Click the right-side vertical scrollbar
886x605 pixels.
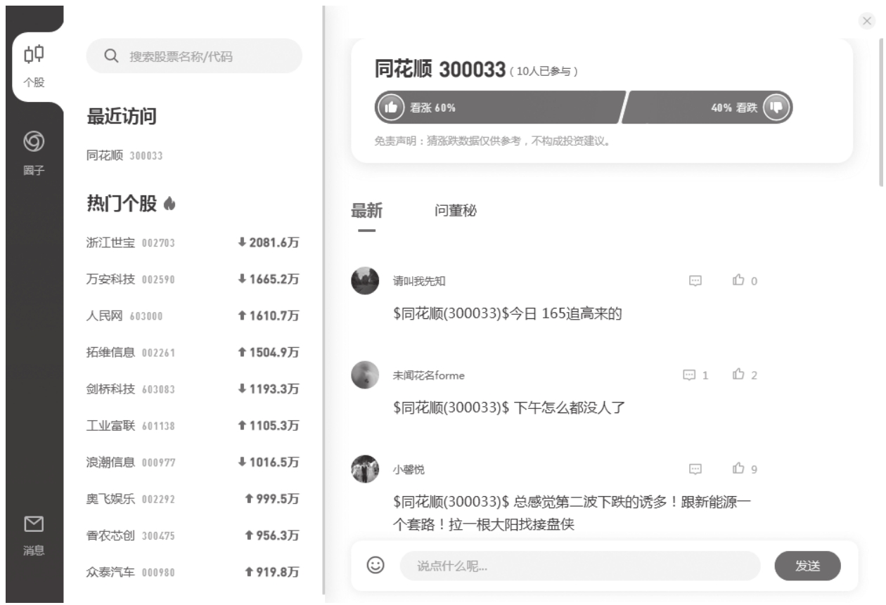[882, 112]
